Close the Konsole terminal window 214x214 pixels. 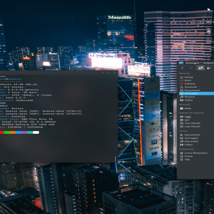(114, 72)
